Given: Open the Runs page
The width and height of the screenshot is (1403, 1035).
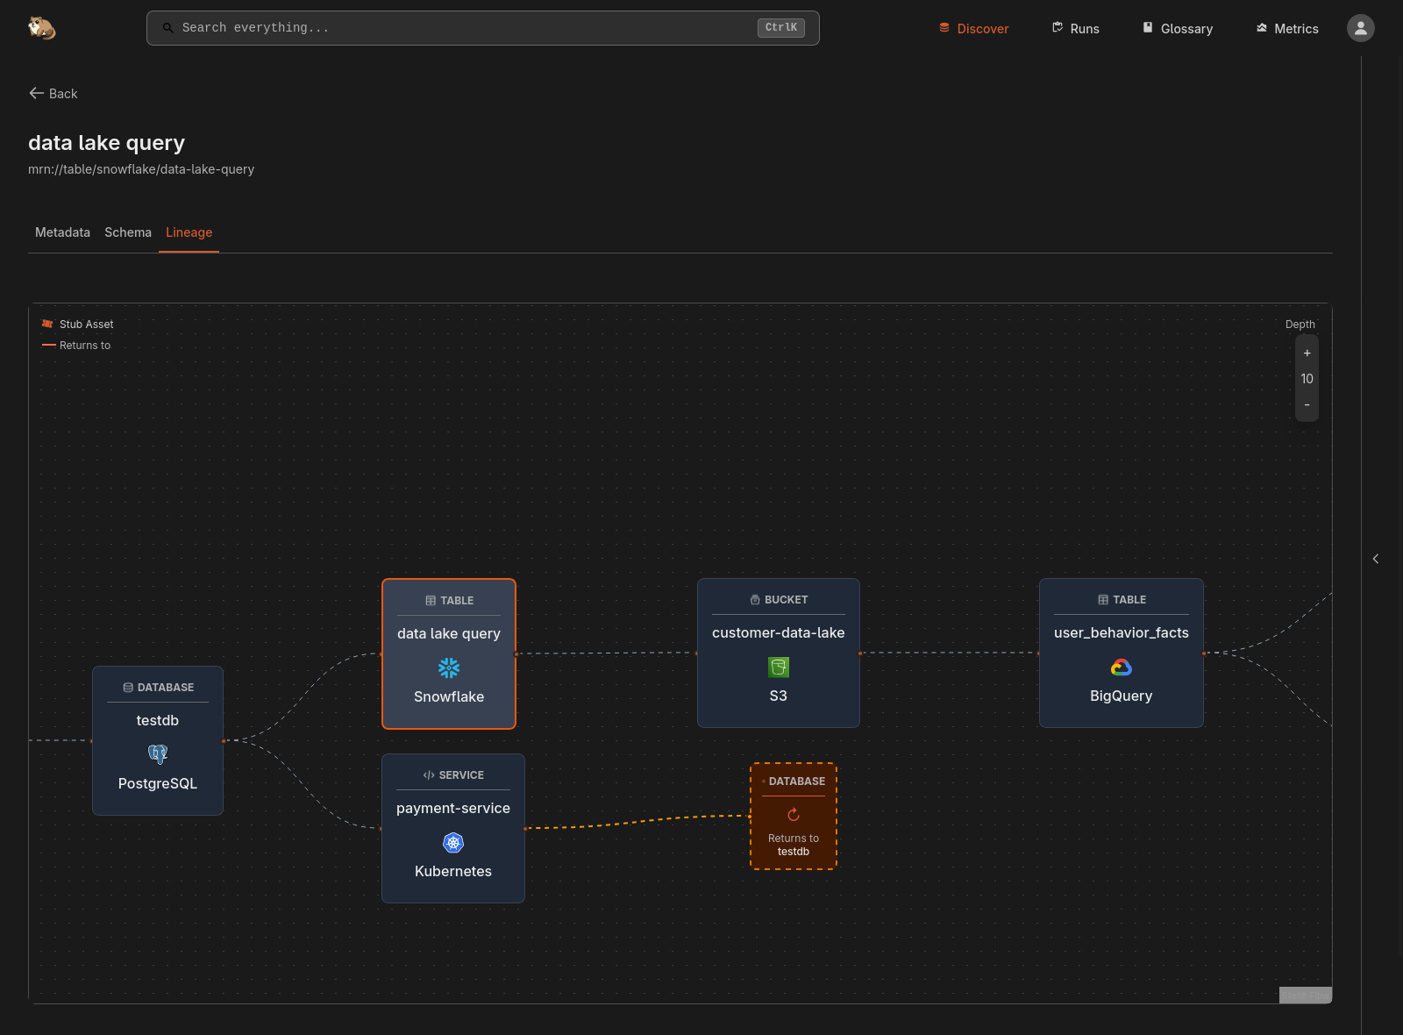Looking at the screenshot, I should tap(1075, 29).
